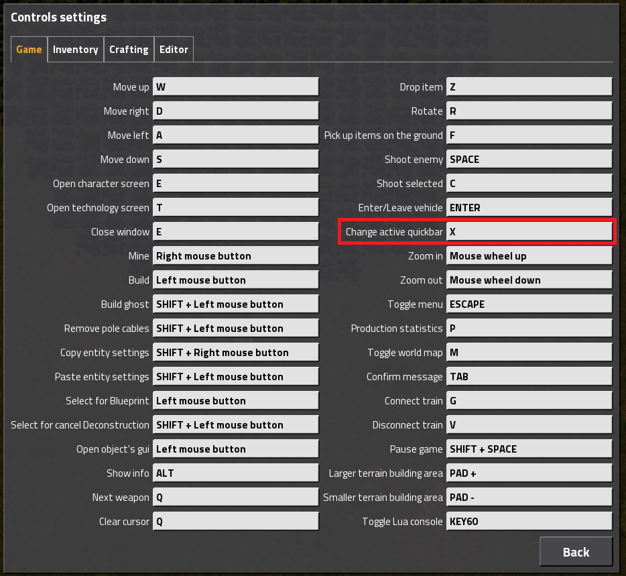The width and height of the screenshot is (626, 576).
Task: Change the Show info ALT binding
Action: (x=235, y=473)
